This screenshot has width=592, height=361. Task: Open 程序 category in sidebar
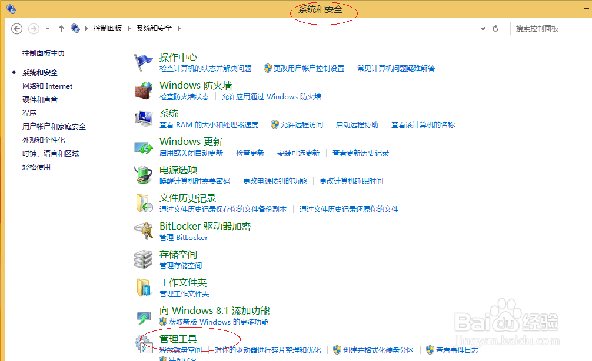[29, 113]
